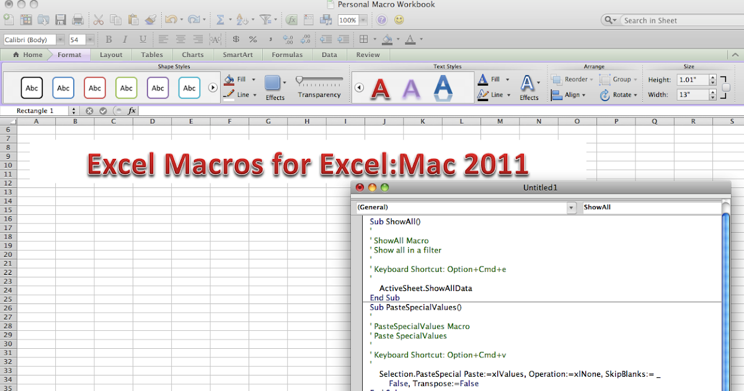Click shape Effects button in Shape Styles
Image resolution: width=744 pixels, height=391 pixels.
275,88
